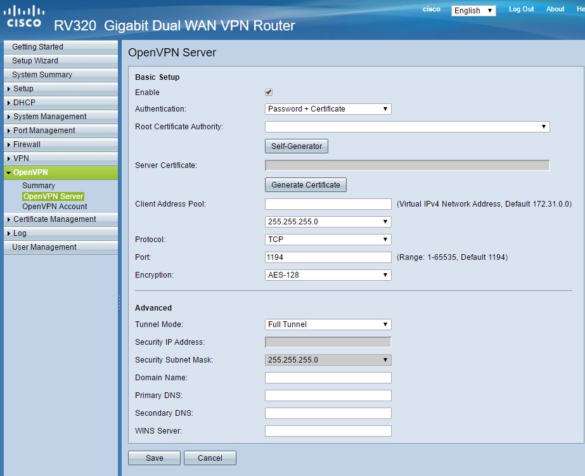Expand the Setup menu section
This screenshot has height=476, width=585.
click(61, 89)
